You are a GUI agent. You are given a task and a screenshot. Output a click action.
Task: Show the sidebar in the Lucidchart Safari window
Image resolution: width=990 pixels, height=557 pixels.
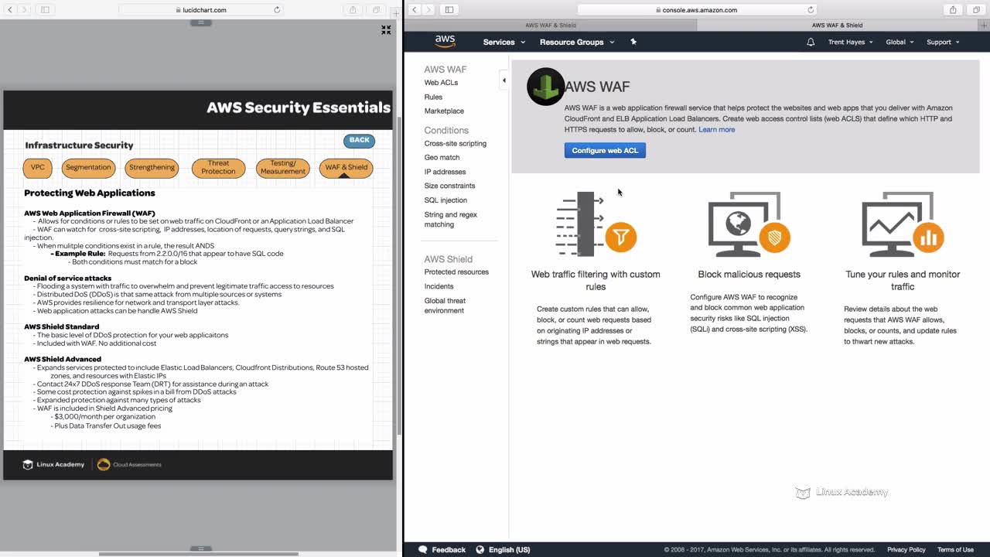coord(45,9)
